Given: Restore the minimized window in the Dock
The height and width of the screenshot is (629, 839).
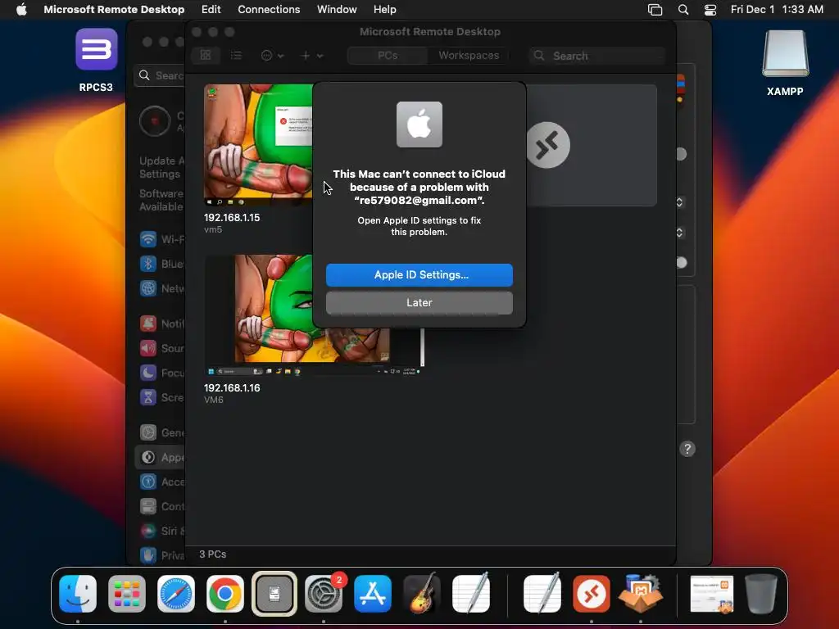Looking at the screenshot, I should point(712,594).
